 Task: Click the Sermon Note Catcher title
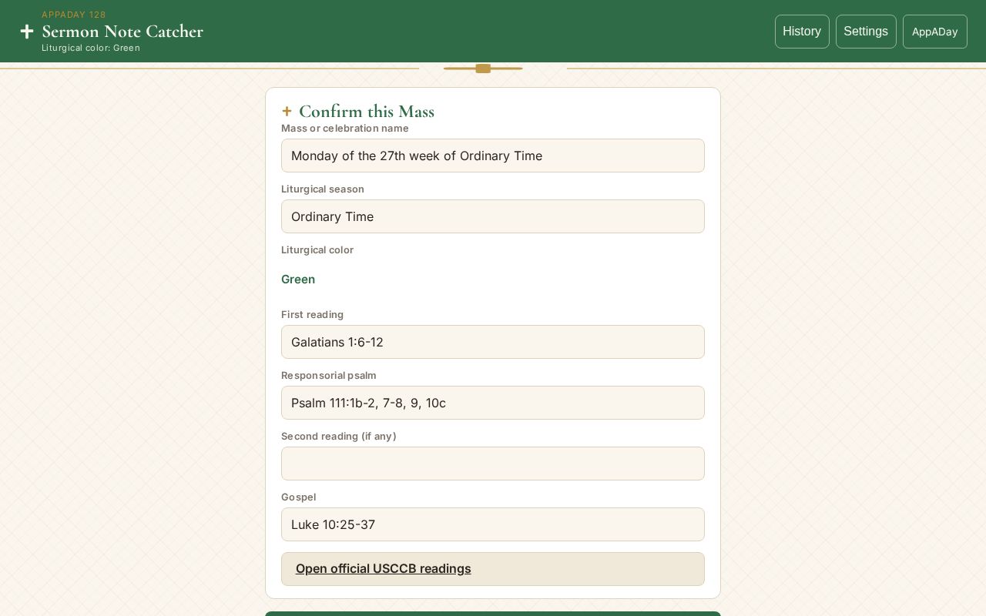coord(122,32)
